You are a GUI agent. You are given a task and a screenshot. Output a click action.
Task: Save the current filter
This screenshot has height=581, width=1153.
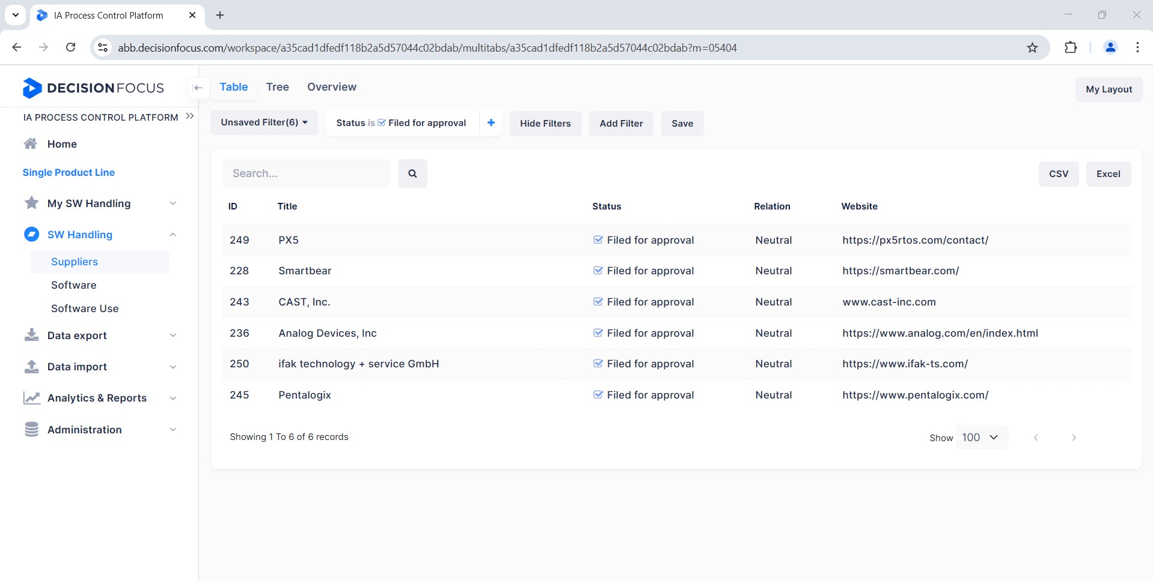[x=682, y=124]
